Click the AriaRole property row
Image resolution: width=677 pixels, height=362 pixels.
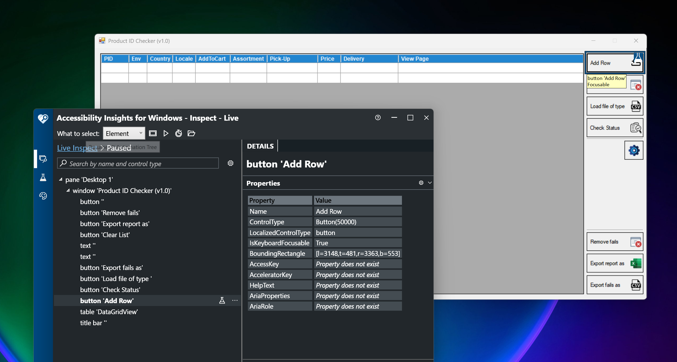tap(325, 306)
